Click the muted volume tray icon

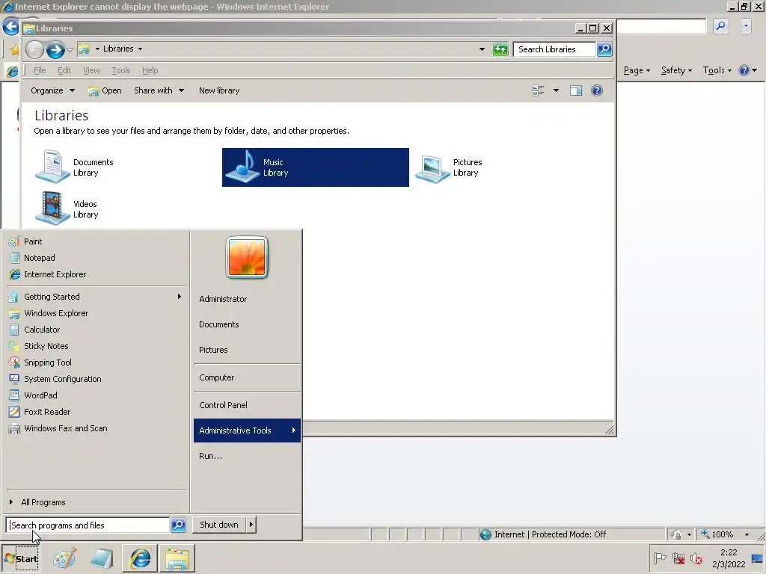coord(696,558)
